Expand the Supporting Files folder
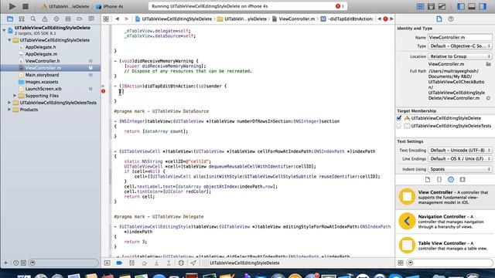This screenshot has width=495, height=278. [x=15, y=96]
